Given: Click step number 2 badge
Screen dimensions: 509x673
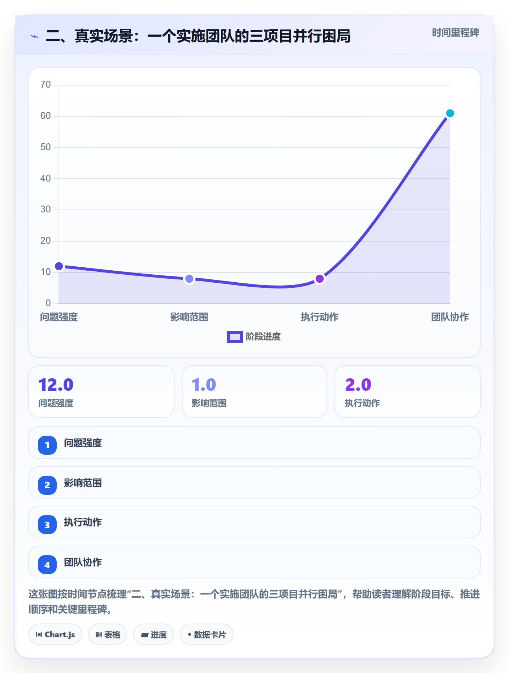Looking at the screenshot, I should pos(47,485).
